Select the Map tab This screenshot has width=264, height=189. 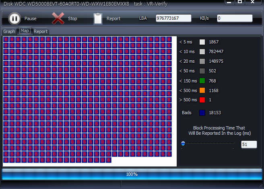coord(25,31)
